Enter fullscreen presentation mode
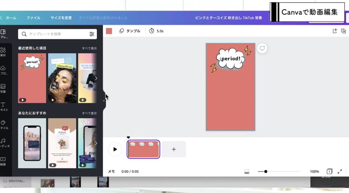 click(340, 172)
